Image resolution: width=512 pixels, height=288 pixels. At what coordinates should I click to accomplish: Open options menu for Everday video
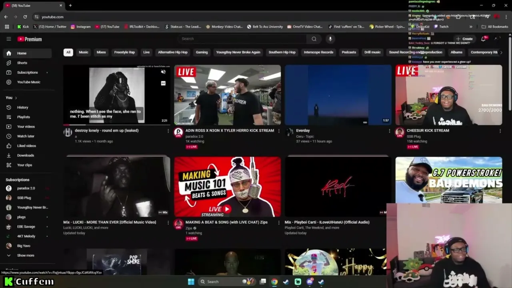[x=389, y=131]
